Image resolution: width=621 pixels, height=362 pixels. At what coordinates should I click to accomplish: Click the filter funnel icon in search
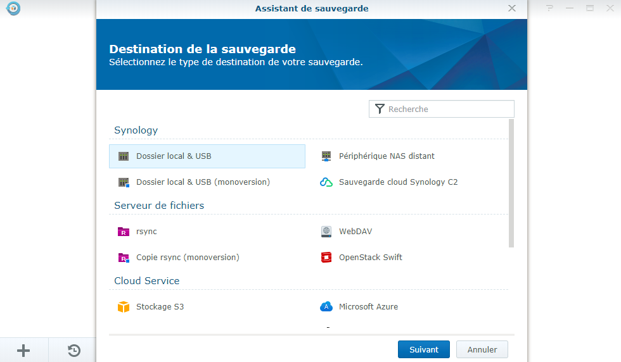click(379, 109)
